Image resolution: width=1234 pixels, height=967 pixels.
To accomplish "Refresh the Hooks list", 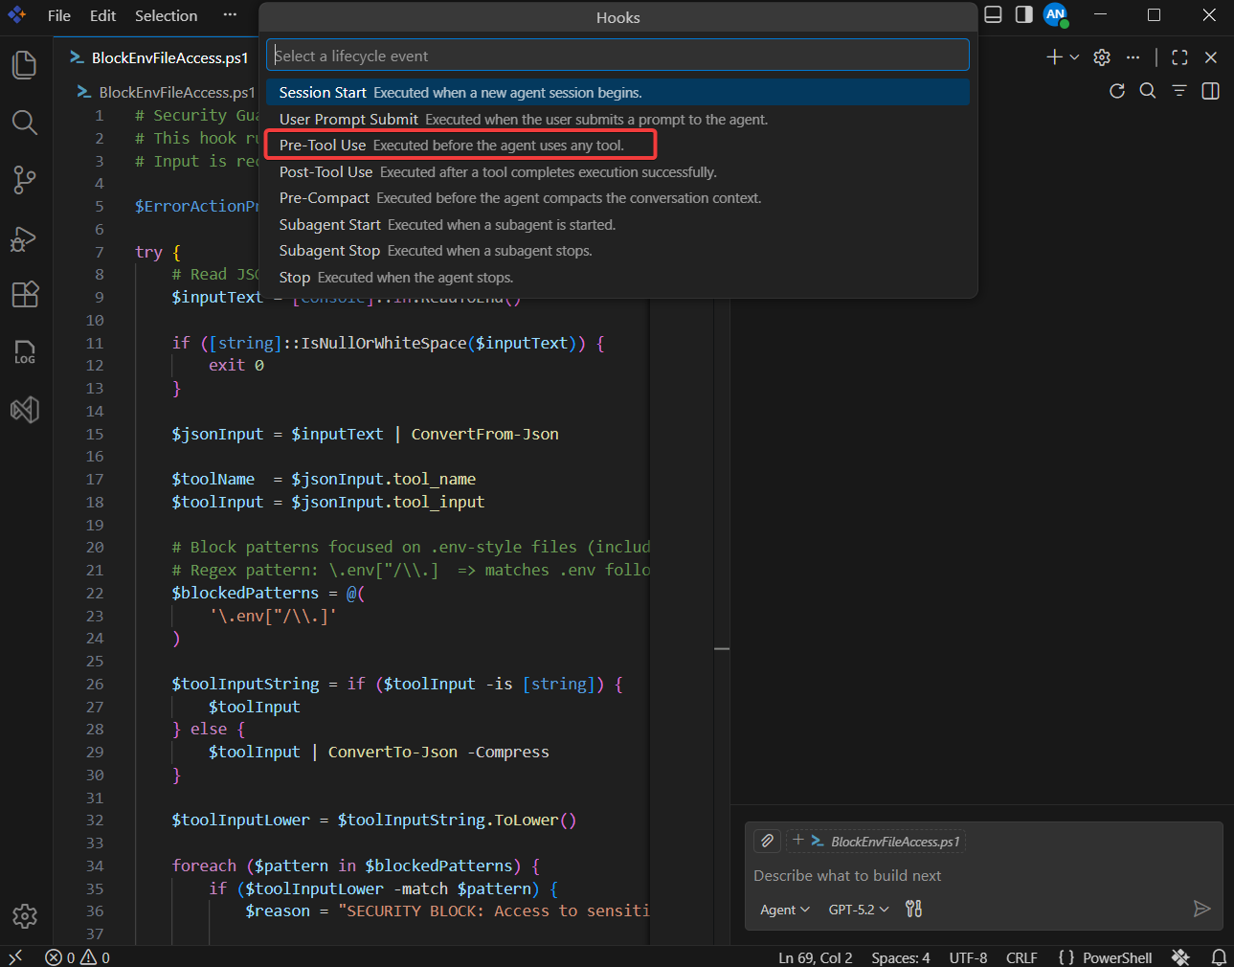I will tap(1116, 91).
